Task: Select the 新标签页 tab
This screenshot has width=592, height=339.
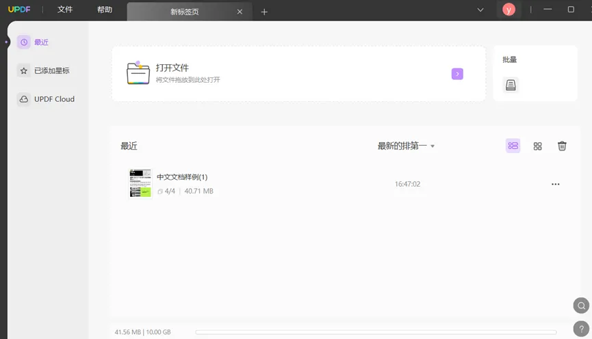Action: [184, 12]
